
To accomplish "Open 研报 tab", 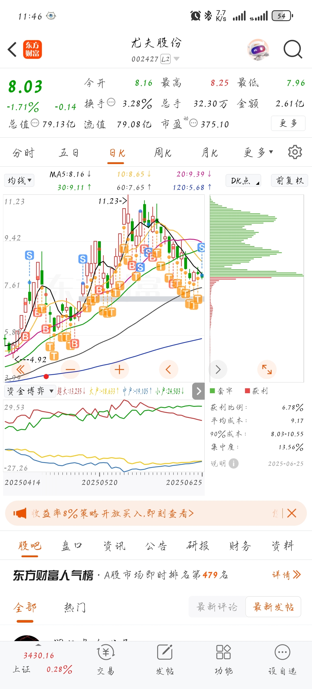I will point(198,546).
